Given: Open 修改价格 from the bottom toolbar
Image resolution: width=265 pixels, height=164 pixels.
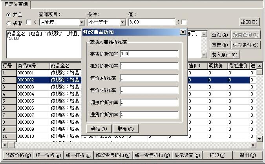Looking at the screenshot, I should [x=17, y=155].
